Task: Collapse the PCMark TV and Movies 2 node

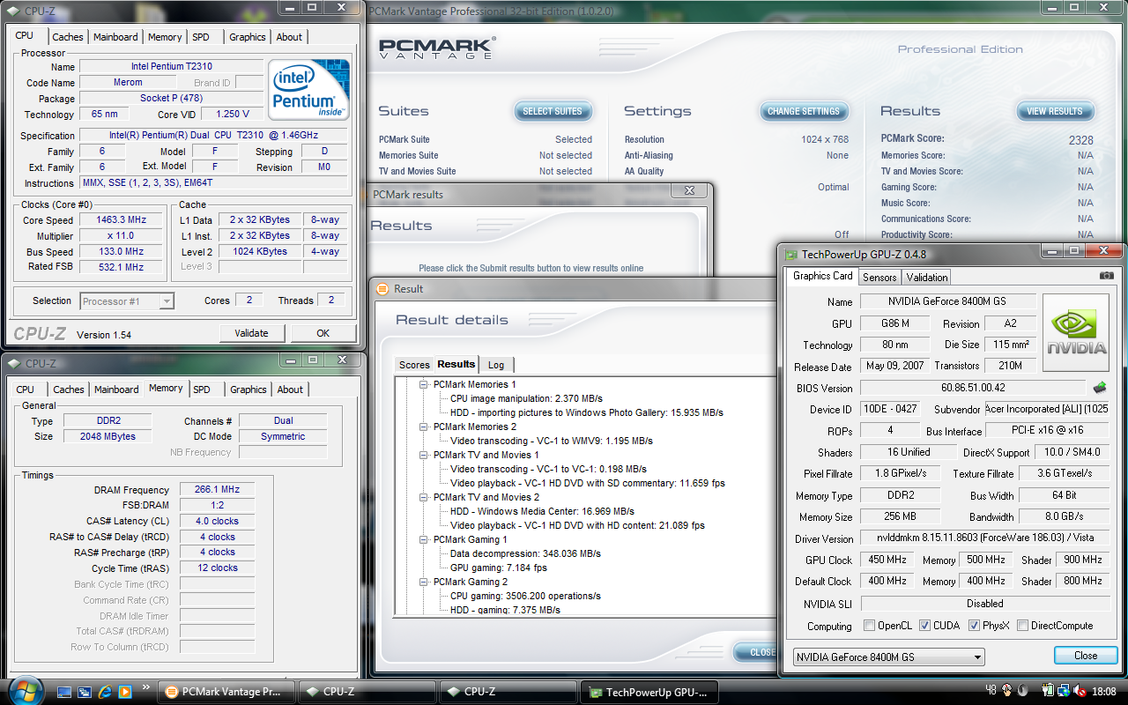Action: (x=424, y=497)
